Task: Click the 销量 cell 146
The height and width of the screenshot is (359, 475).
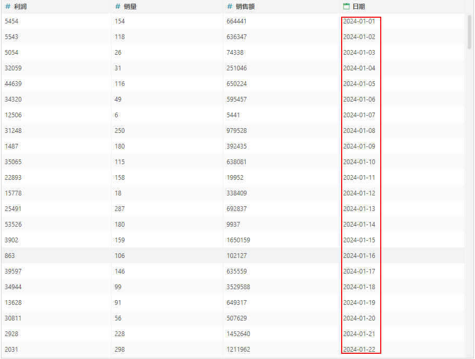Action: tap(120, 271)
